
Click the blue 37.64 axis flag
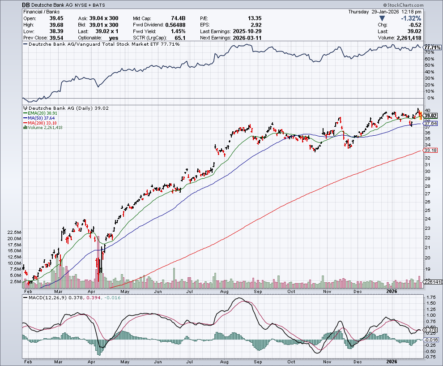click(x=433, y=123)
